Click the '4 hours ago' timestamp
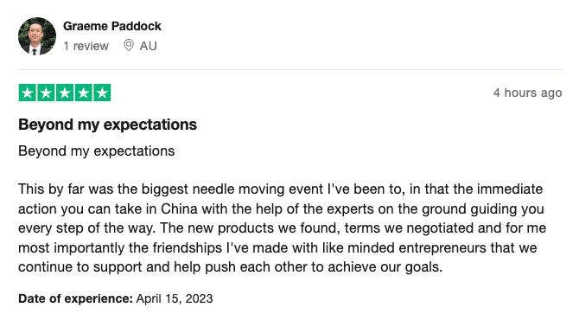The width and height of the screenshot is (579, 314). [528, 93]
